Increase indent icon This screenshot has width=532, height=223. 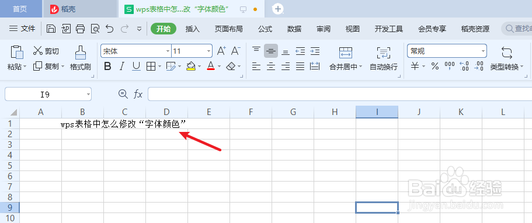[x=315, y=51]
